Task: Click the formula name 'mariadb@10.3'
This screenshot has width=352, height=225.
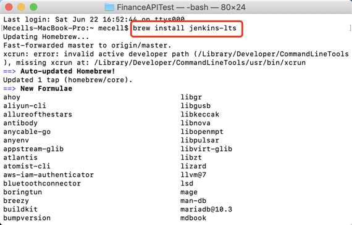Action: (206, 210)
